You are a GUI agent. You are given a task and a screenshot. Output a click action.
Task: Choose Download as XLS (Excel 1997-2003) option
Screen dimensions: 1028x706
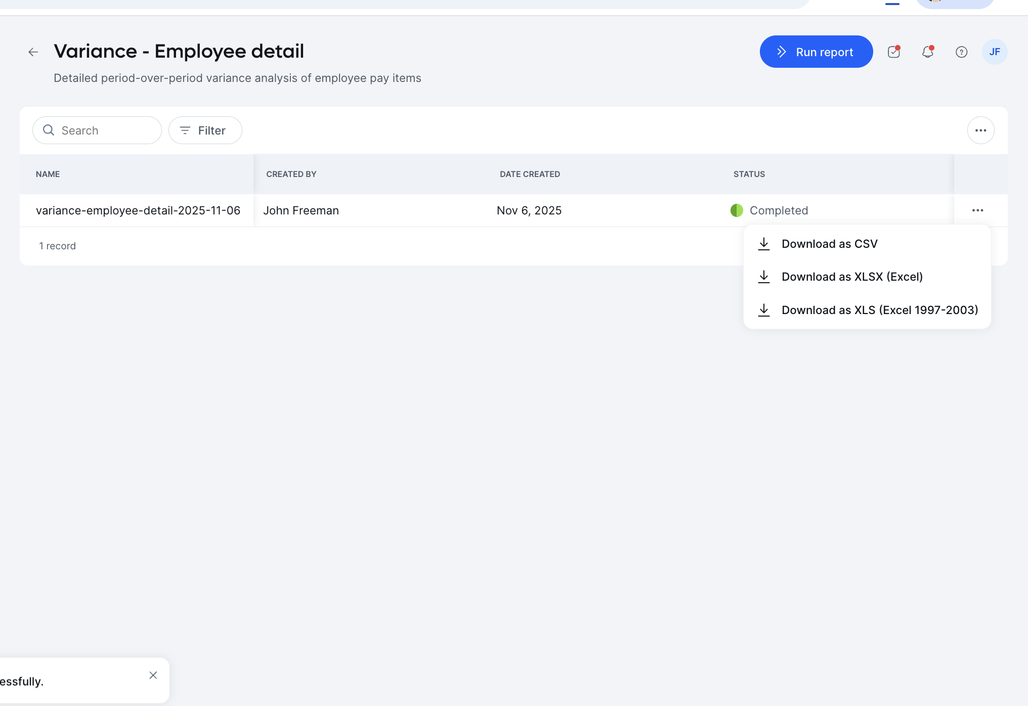(880, 310)
